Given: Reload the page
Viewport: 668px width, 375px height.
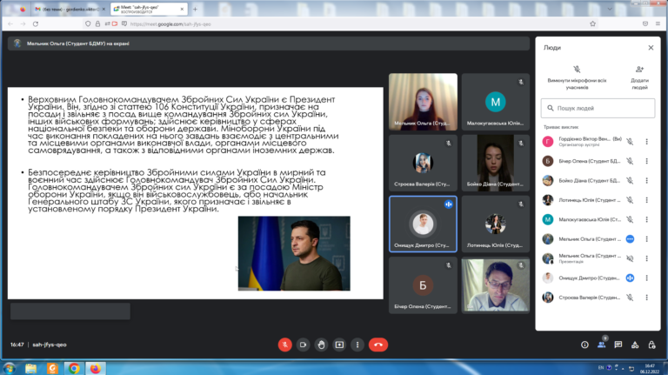Looking at the screenshot, I should click(x=36, y=23).
